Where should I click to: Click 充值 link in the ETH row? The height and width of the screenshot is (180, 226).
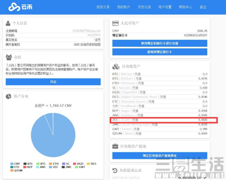(141, 83)
